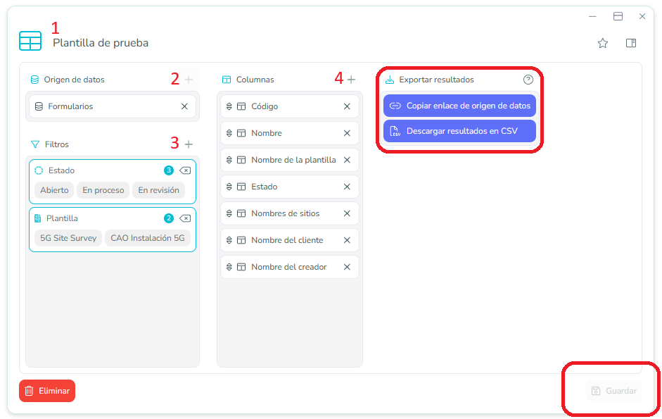662x419 pixels.
Task: Toggle the side panel layout icon
Action: [x=631, y=43]
